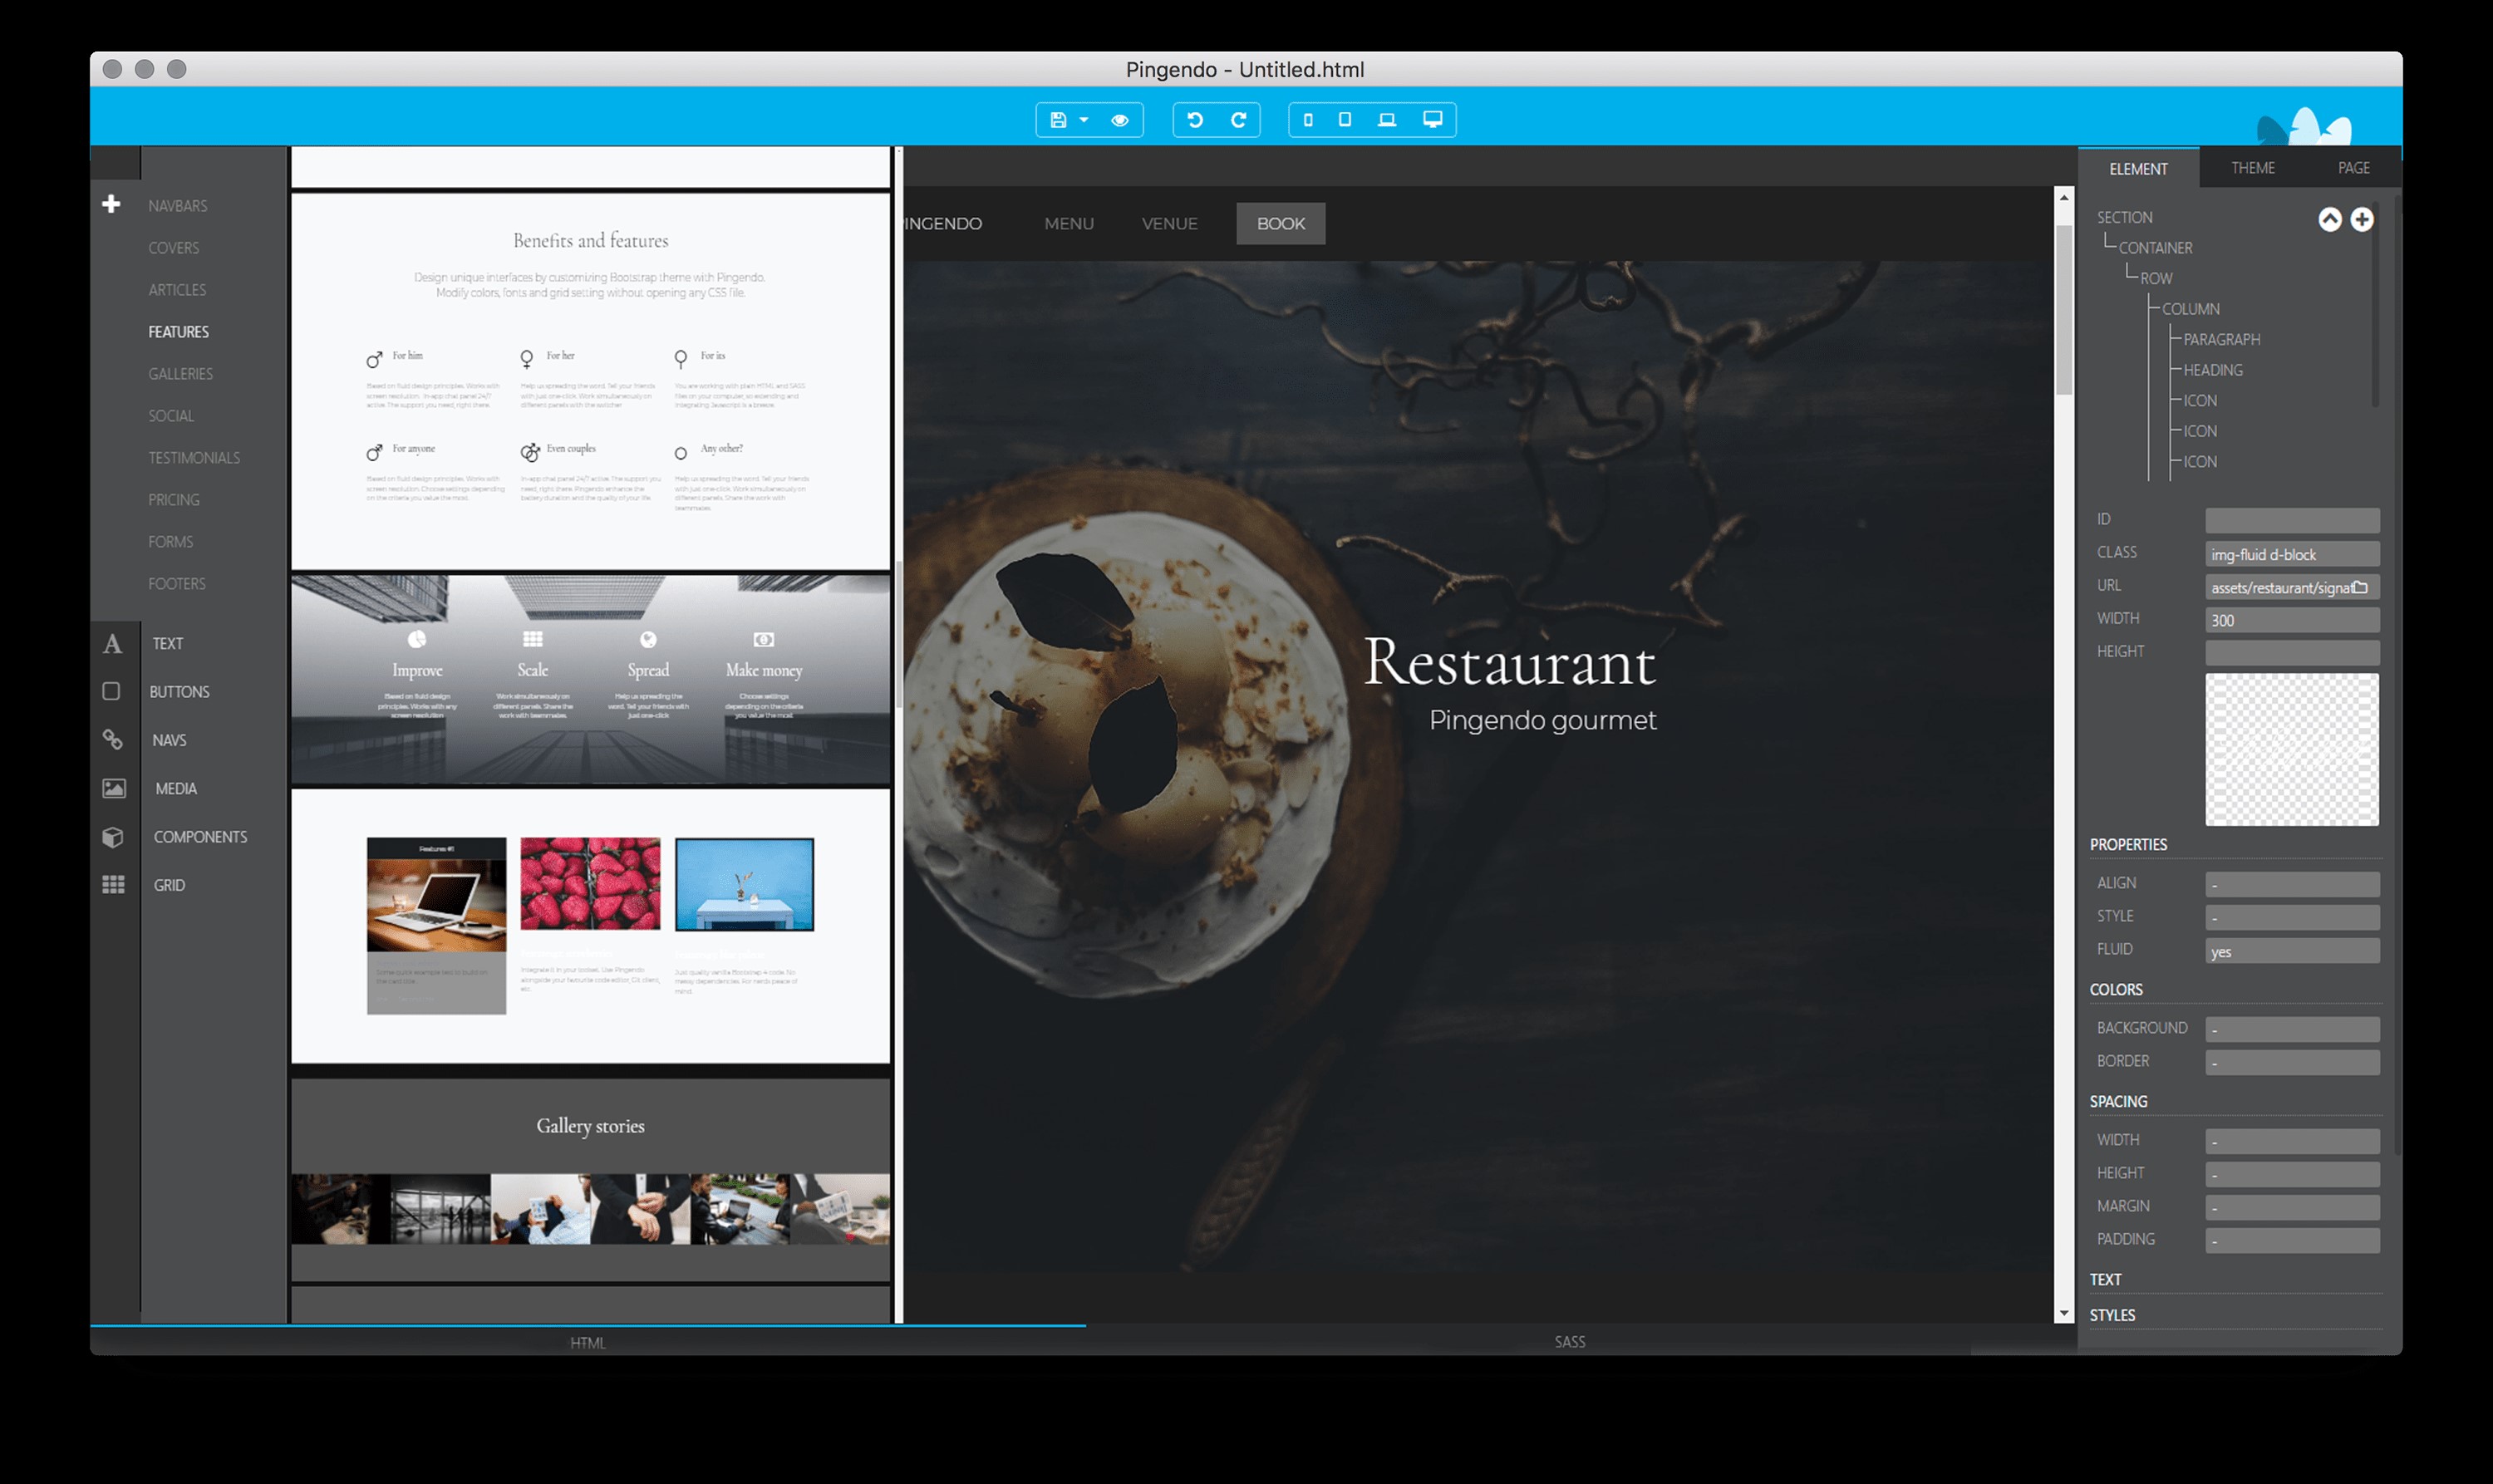Toggle the preview eye icon
Image resolution: width=2493 pixels, height=1484 pixels.
pos(1120,120)
